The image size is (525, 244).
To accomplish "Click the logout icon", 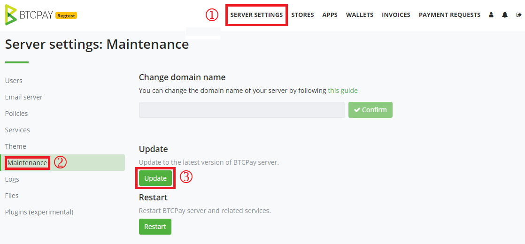I will [x=519, y=15].
